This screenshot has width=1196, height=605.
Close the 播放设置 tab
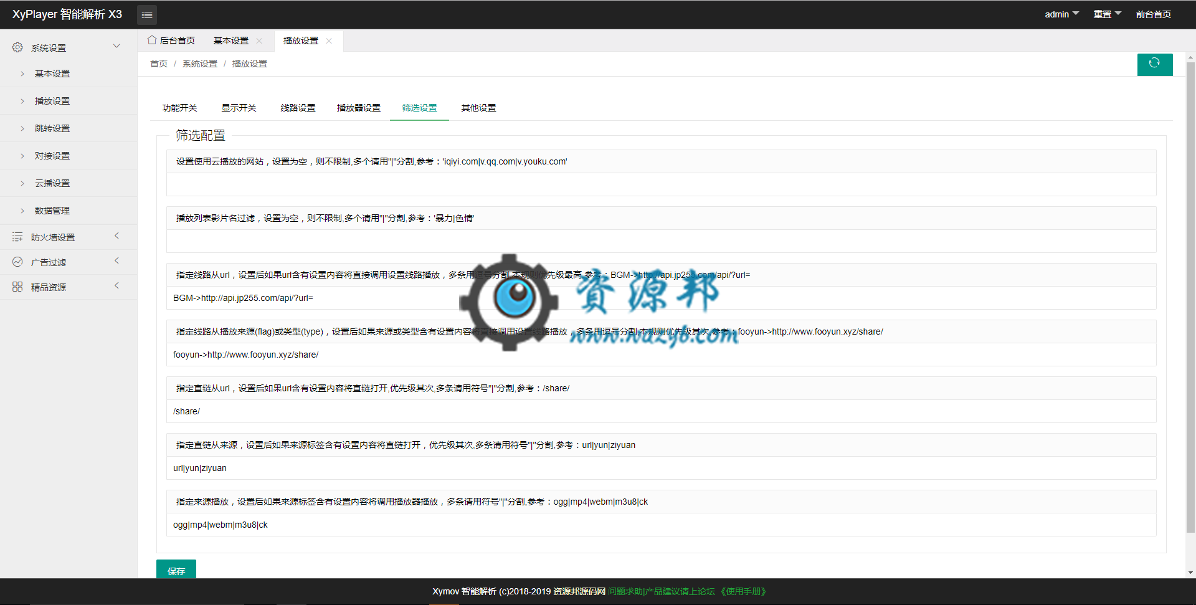click(329, 40)
